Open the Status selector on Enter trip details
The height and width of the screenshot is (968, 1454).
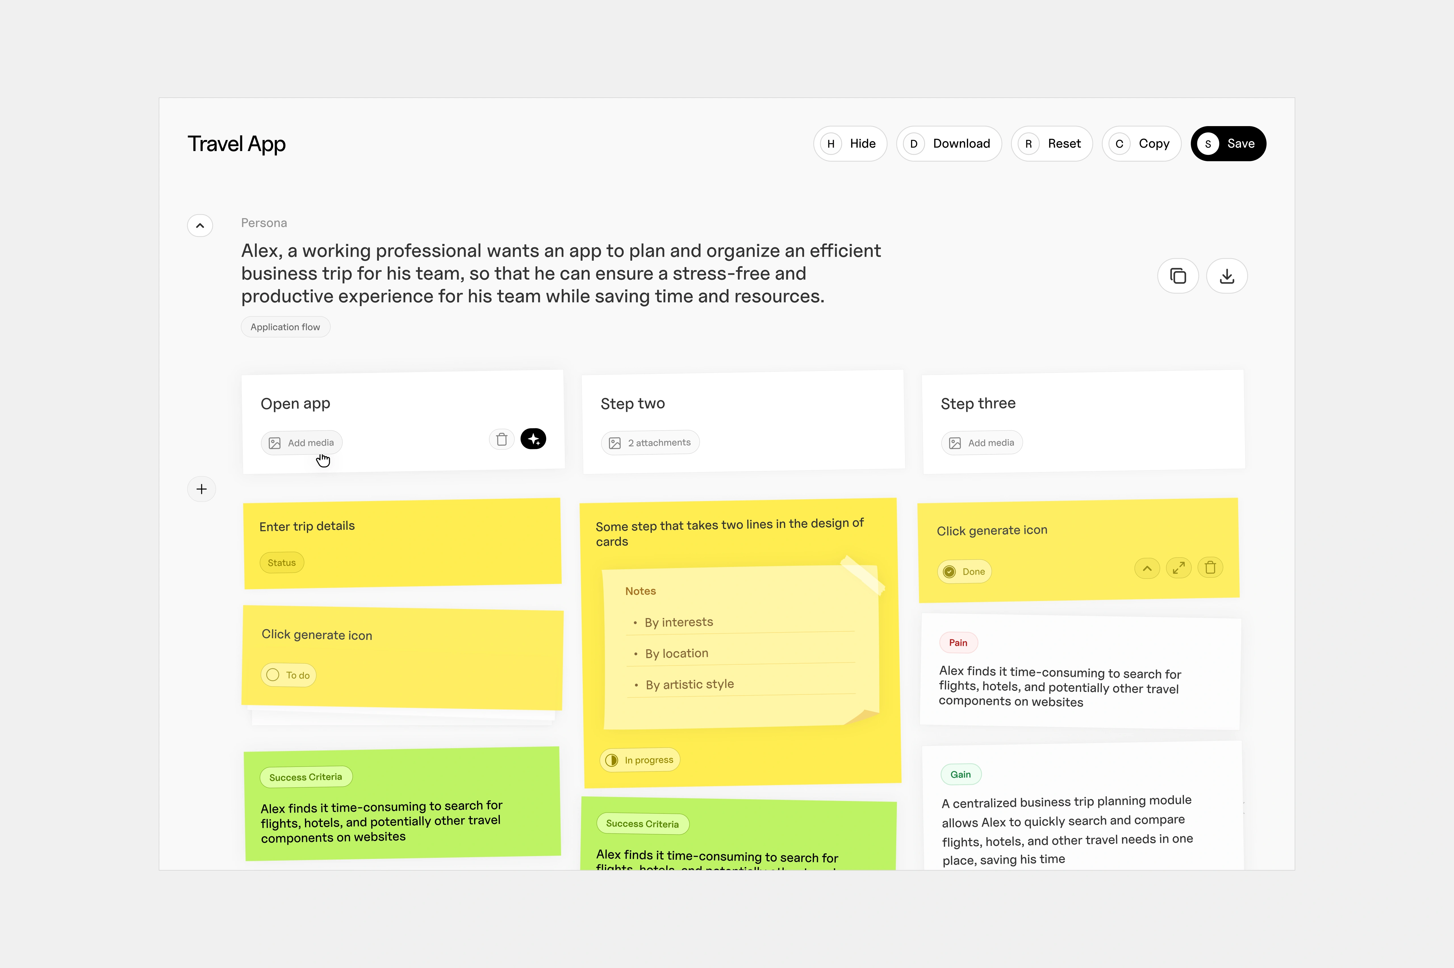281,562
